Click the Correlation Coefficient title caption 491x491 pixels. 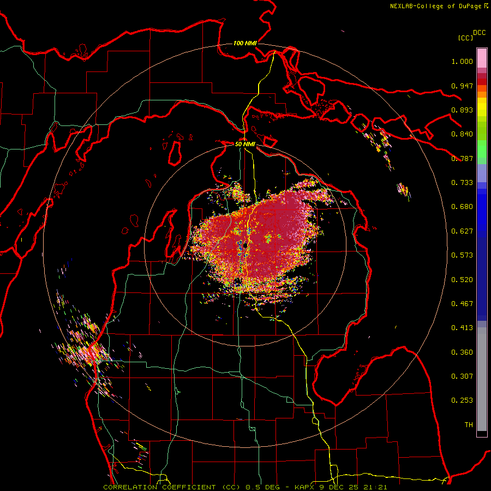[x=245, y=487]
